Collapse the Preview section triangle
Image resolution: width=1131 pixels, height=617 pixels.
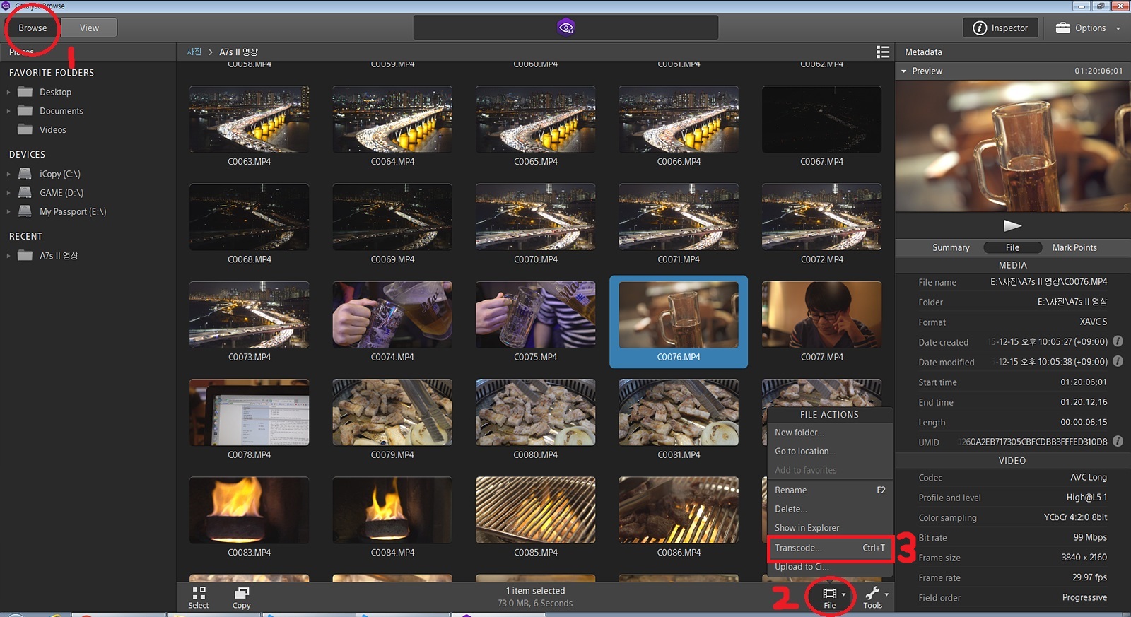(903, 71)
